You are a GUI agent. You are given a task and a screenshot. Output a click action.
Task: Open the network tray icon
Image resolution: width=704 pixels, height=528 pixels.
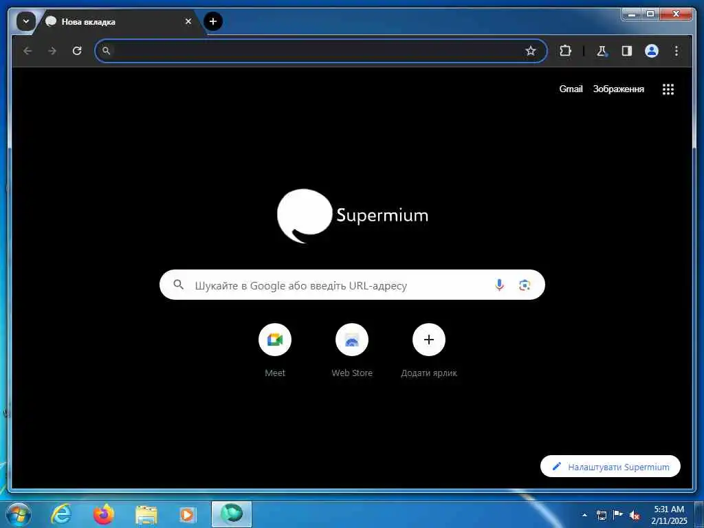pos(601,515)
